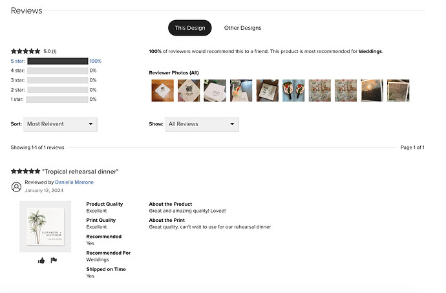
Task: Open the first reviewer photo of napkin
Action: coord(162,91)
